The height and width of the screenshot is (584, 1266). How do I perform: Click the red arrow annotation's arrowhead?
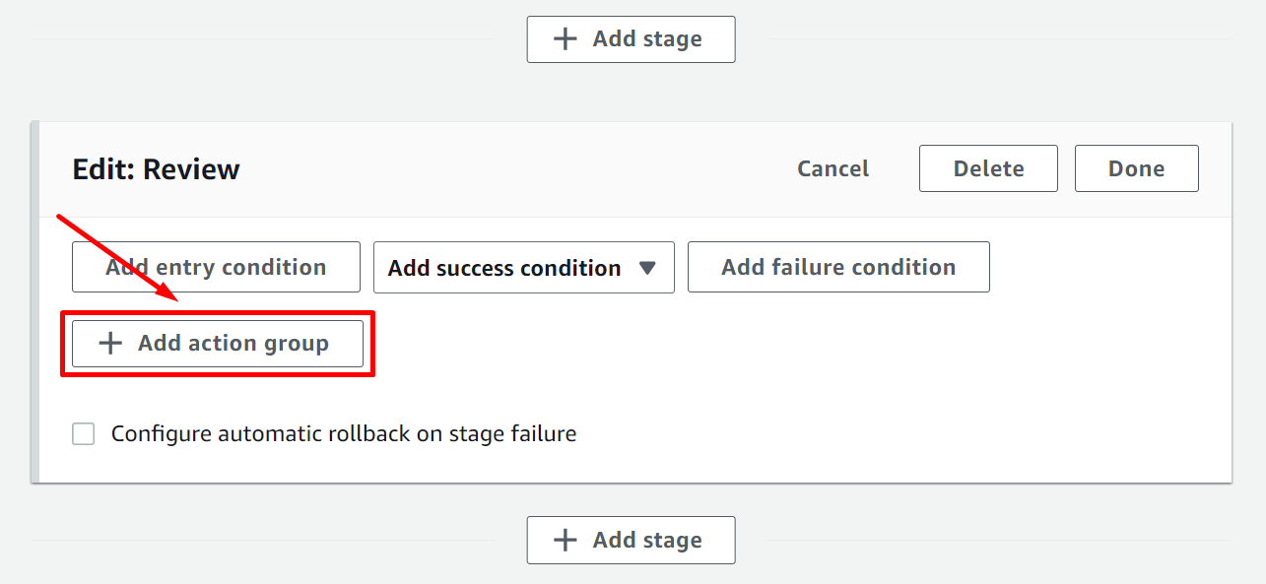169,292
